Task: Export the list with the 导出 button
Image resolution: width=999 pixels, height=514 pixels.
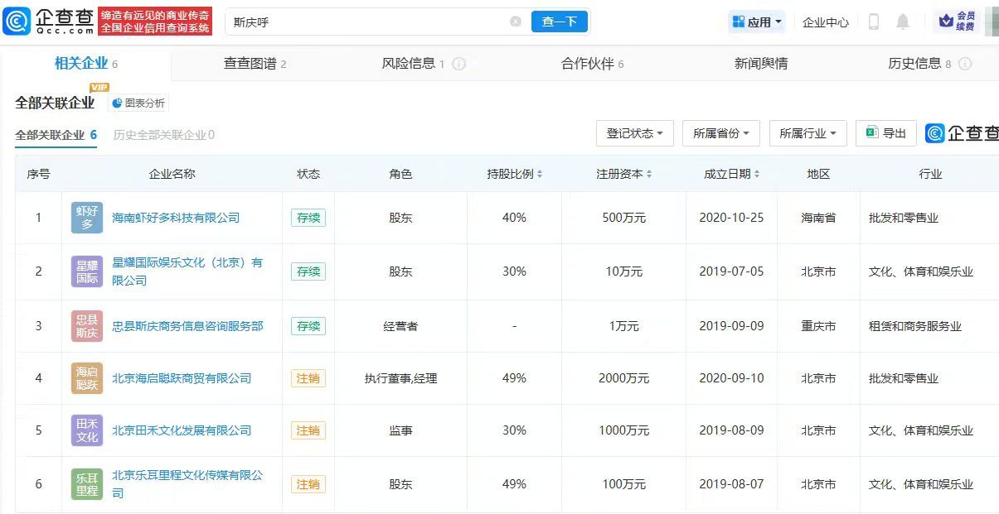Action: 885,132
